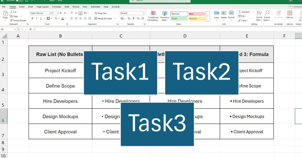Open the Clear dropdown in the Editing group
Image resolution: width=302 pixels, height=158 pixels.
point(243,21)
